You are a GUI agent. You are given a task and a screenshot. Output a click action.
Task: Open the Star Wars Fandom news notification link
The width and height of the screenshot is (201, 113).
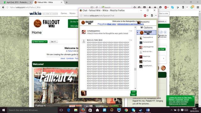[180, 100]
